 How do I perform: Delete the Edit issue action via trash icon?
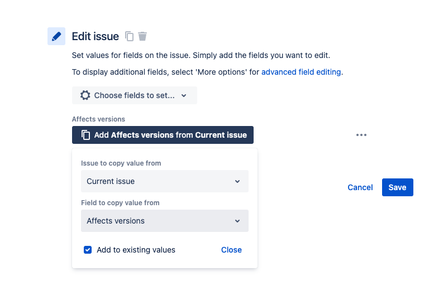(x=142, y=36)
